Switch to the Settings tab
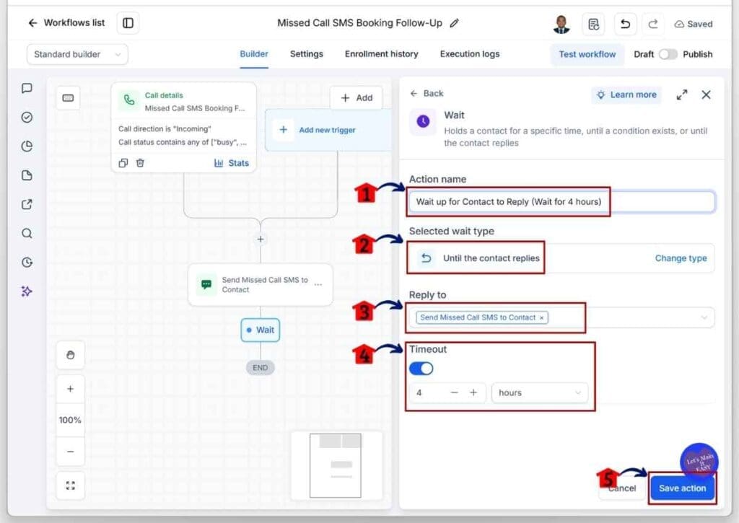Viewport: 739px width, 523px height. coord(306,54)
